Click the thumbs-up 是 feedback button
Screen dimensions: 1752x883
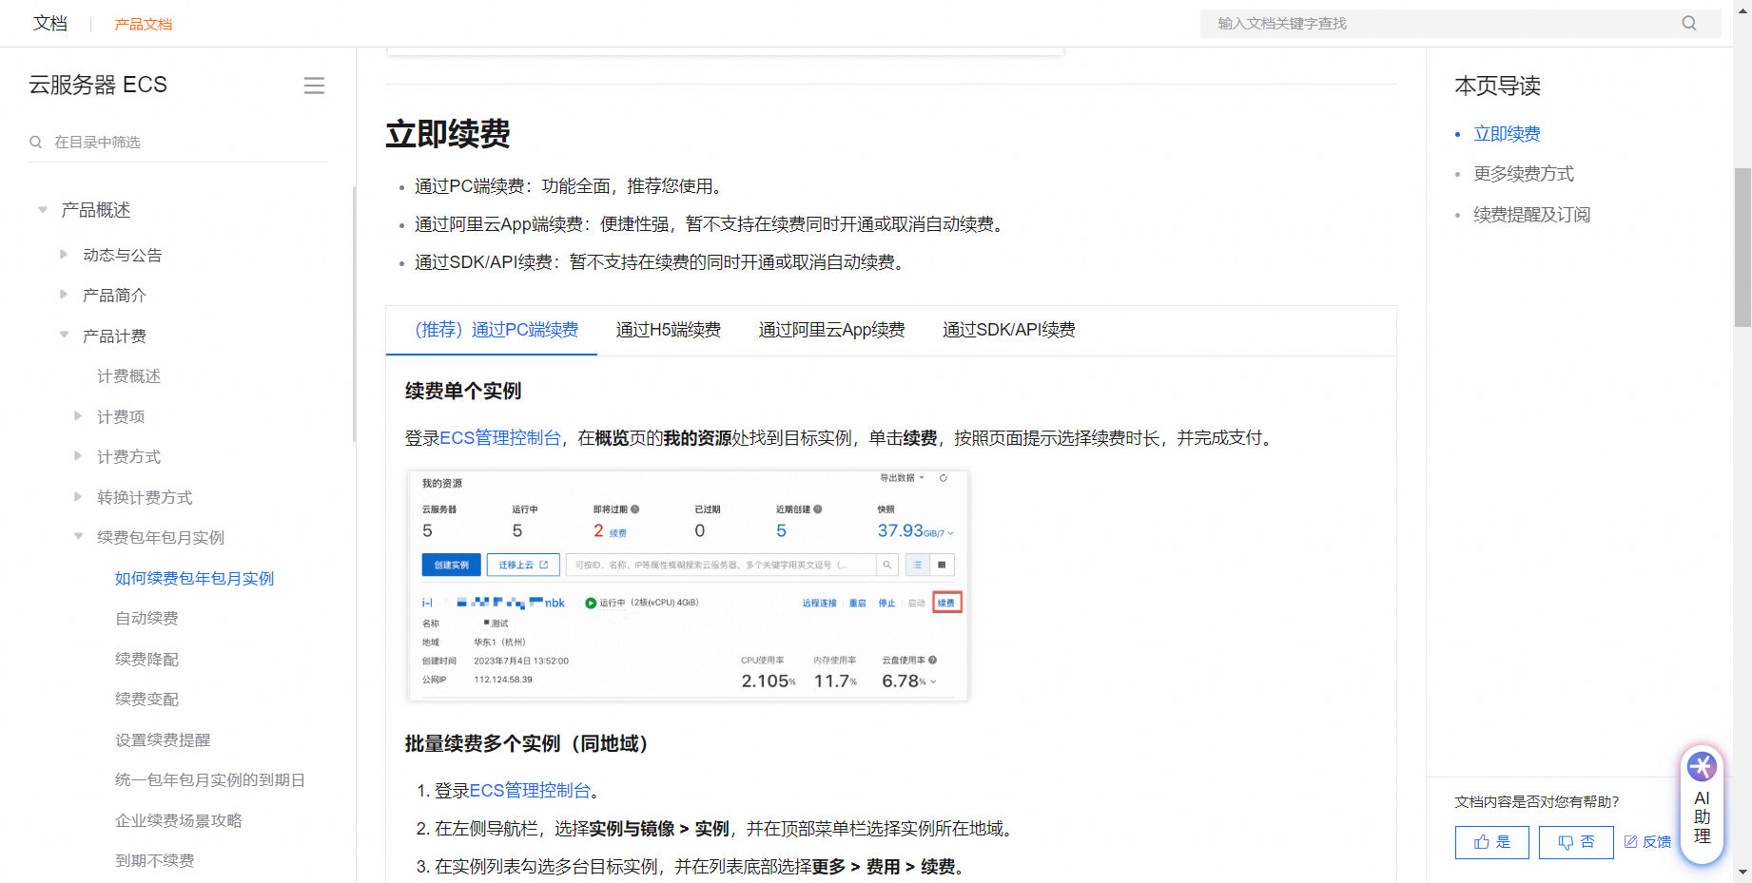1491,842
